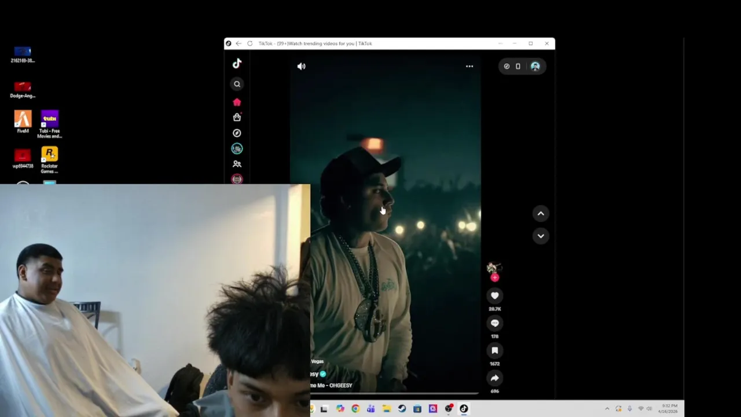Image resolution: width=741 pixels, height=417 pixels.
Task: Click the back arrow in the TikTok title bar
Action: (239, 43)
